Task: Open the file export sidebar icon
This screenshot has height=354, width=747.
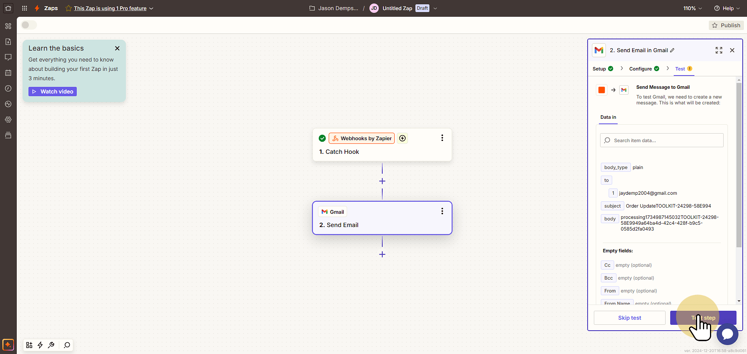Action: coord(8,42)
